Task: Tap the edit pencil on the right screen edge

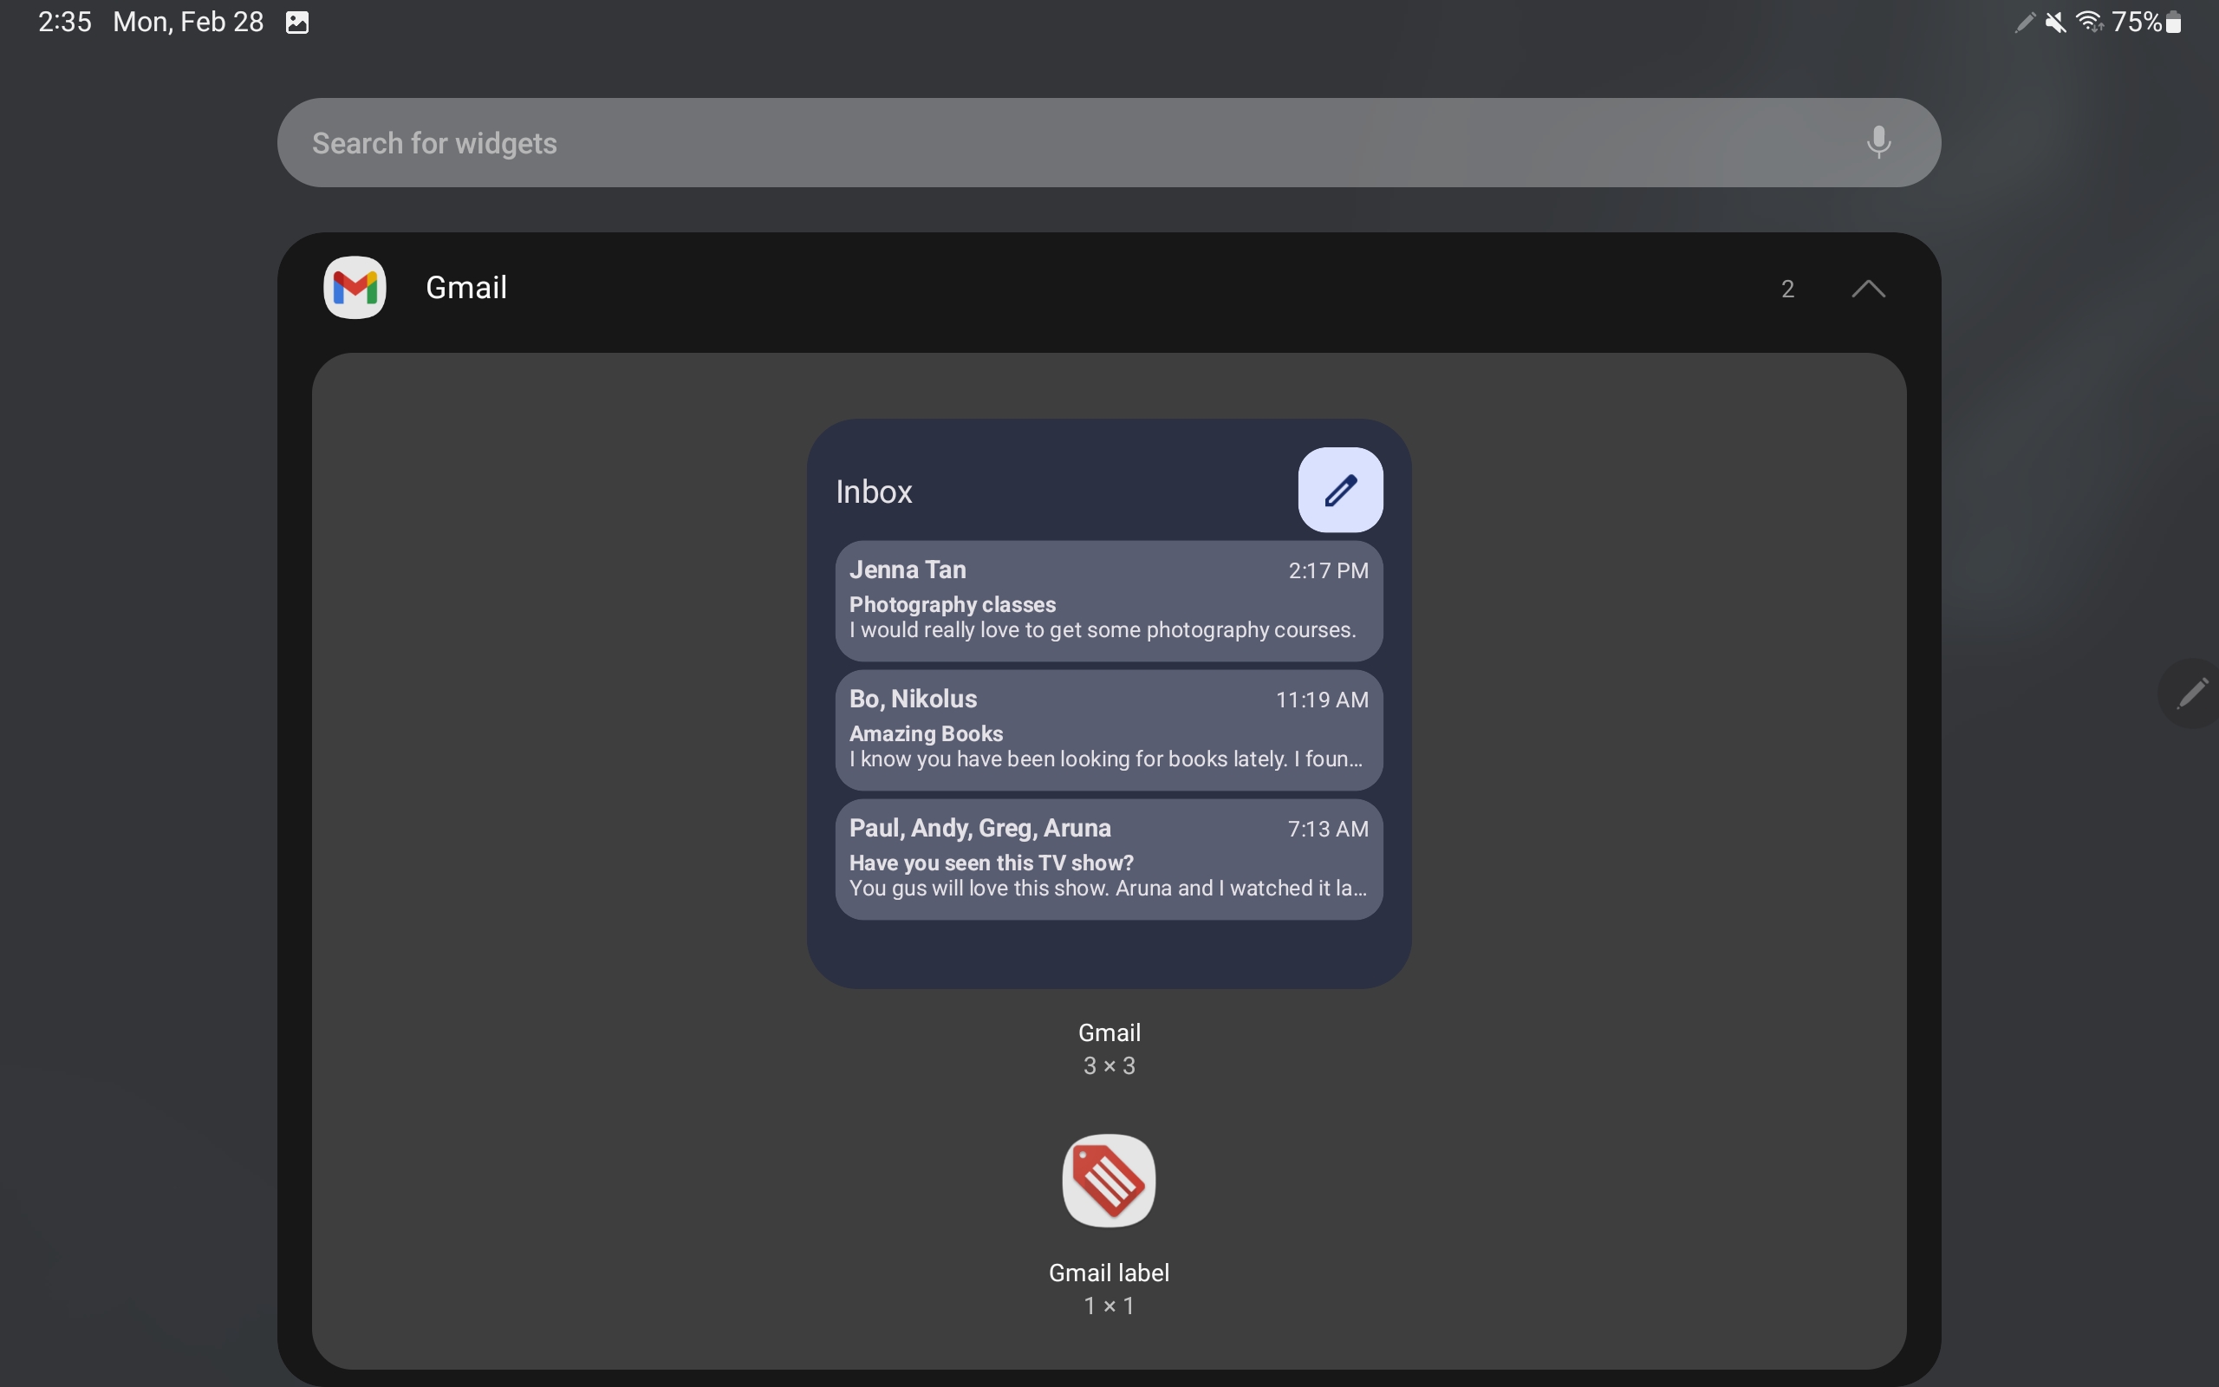Action: (x=2192, y=693)
